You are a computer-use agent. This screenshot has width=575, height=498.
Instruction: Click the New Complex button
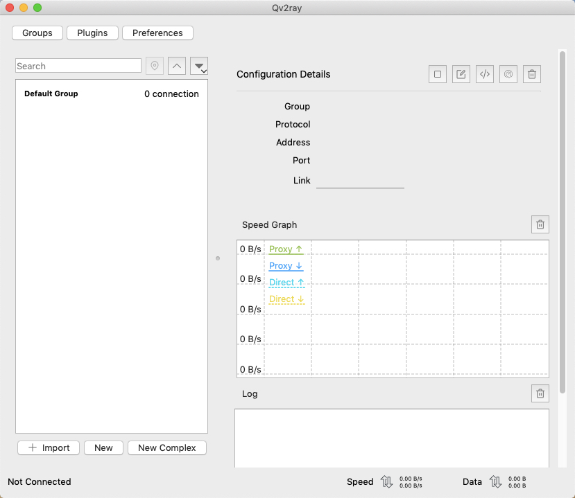click(x=167, y=448)
